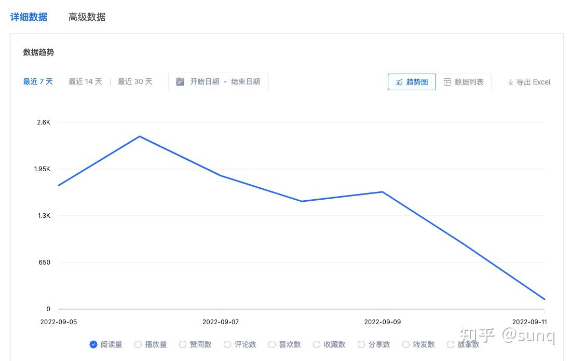This screenshot has height=361, width=570.
Task: Select the 最近 7 天 range
Action: 38,81
